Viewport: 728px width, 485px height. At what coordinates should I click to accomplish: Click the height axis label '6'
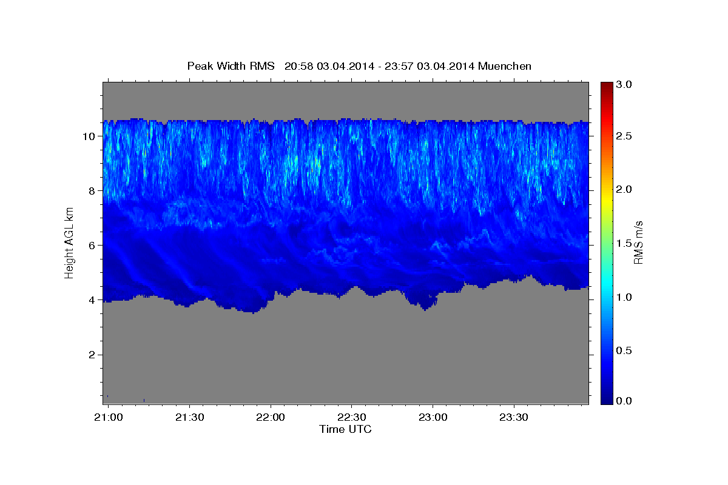93,245
